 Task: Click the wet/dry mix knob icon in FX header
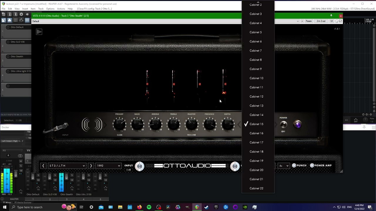click(337, 21)
